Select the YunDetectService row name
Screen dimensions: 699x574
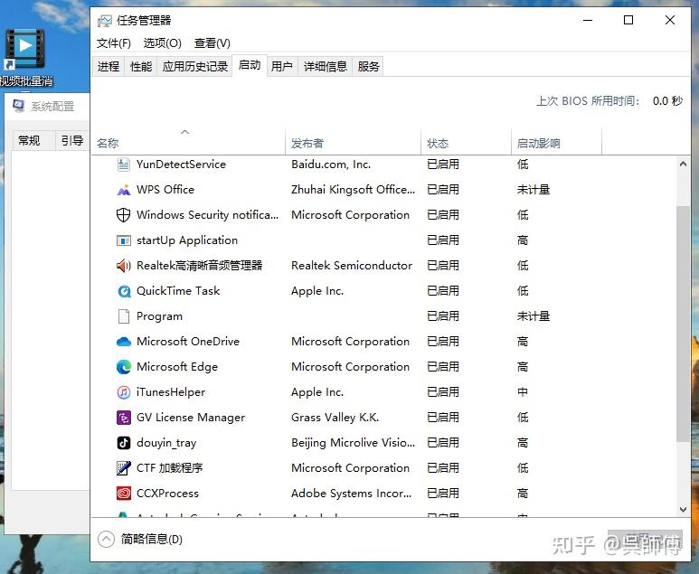coord(181,165)
